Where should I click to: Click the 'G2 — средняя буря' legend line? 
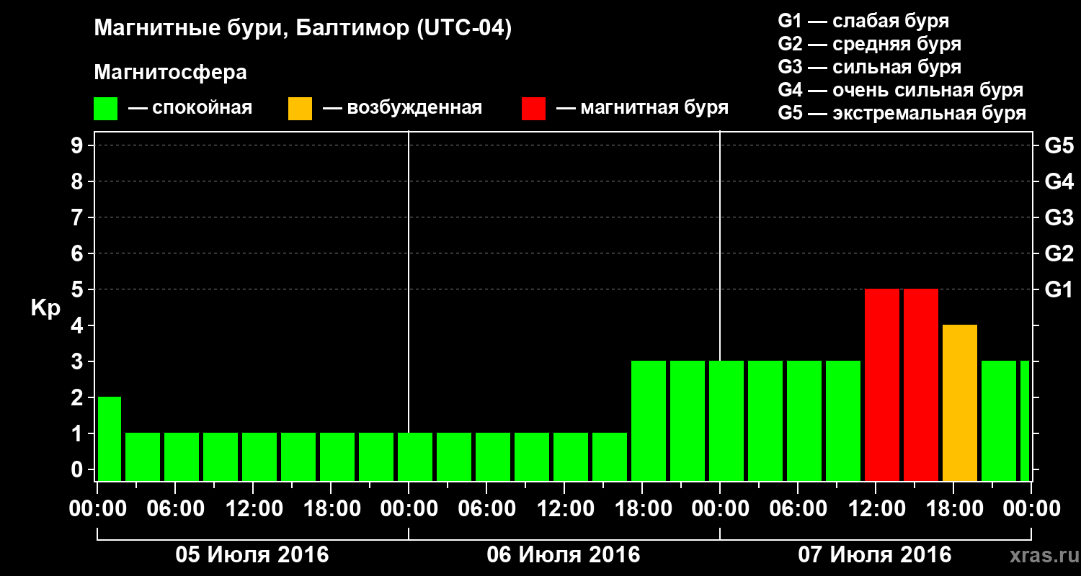[x=869, y=44]
